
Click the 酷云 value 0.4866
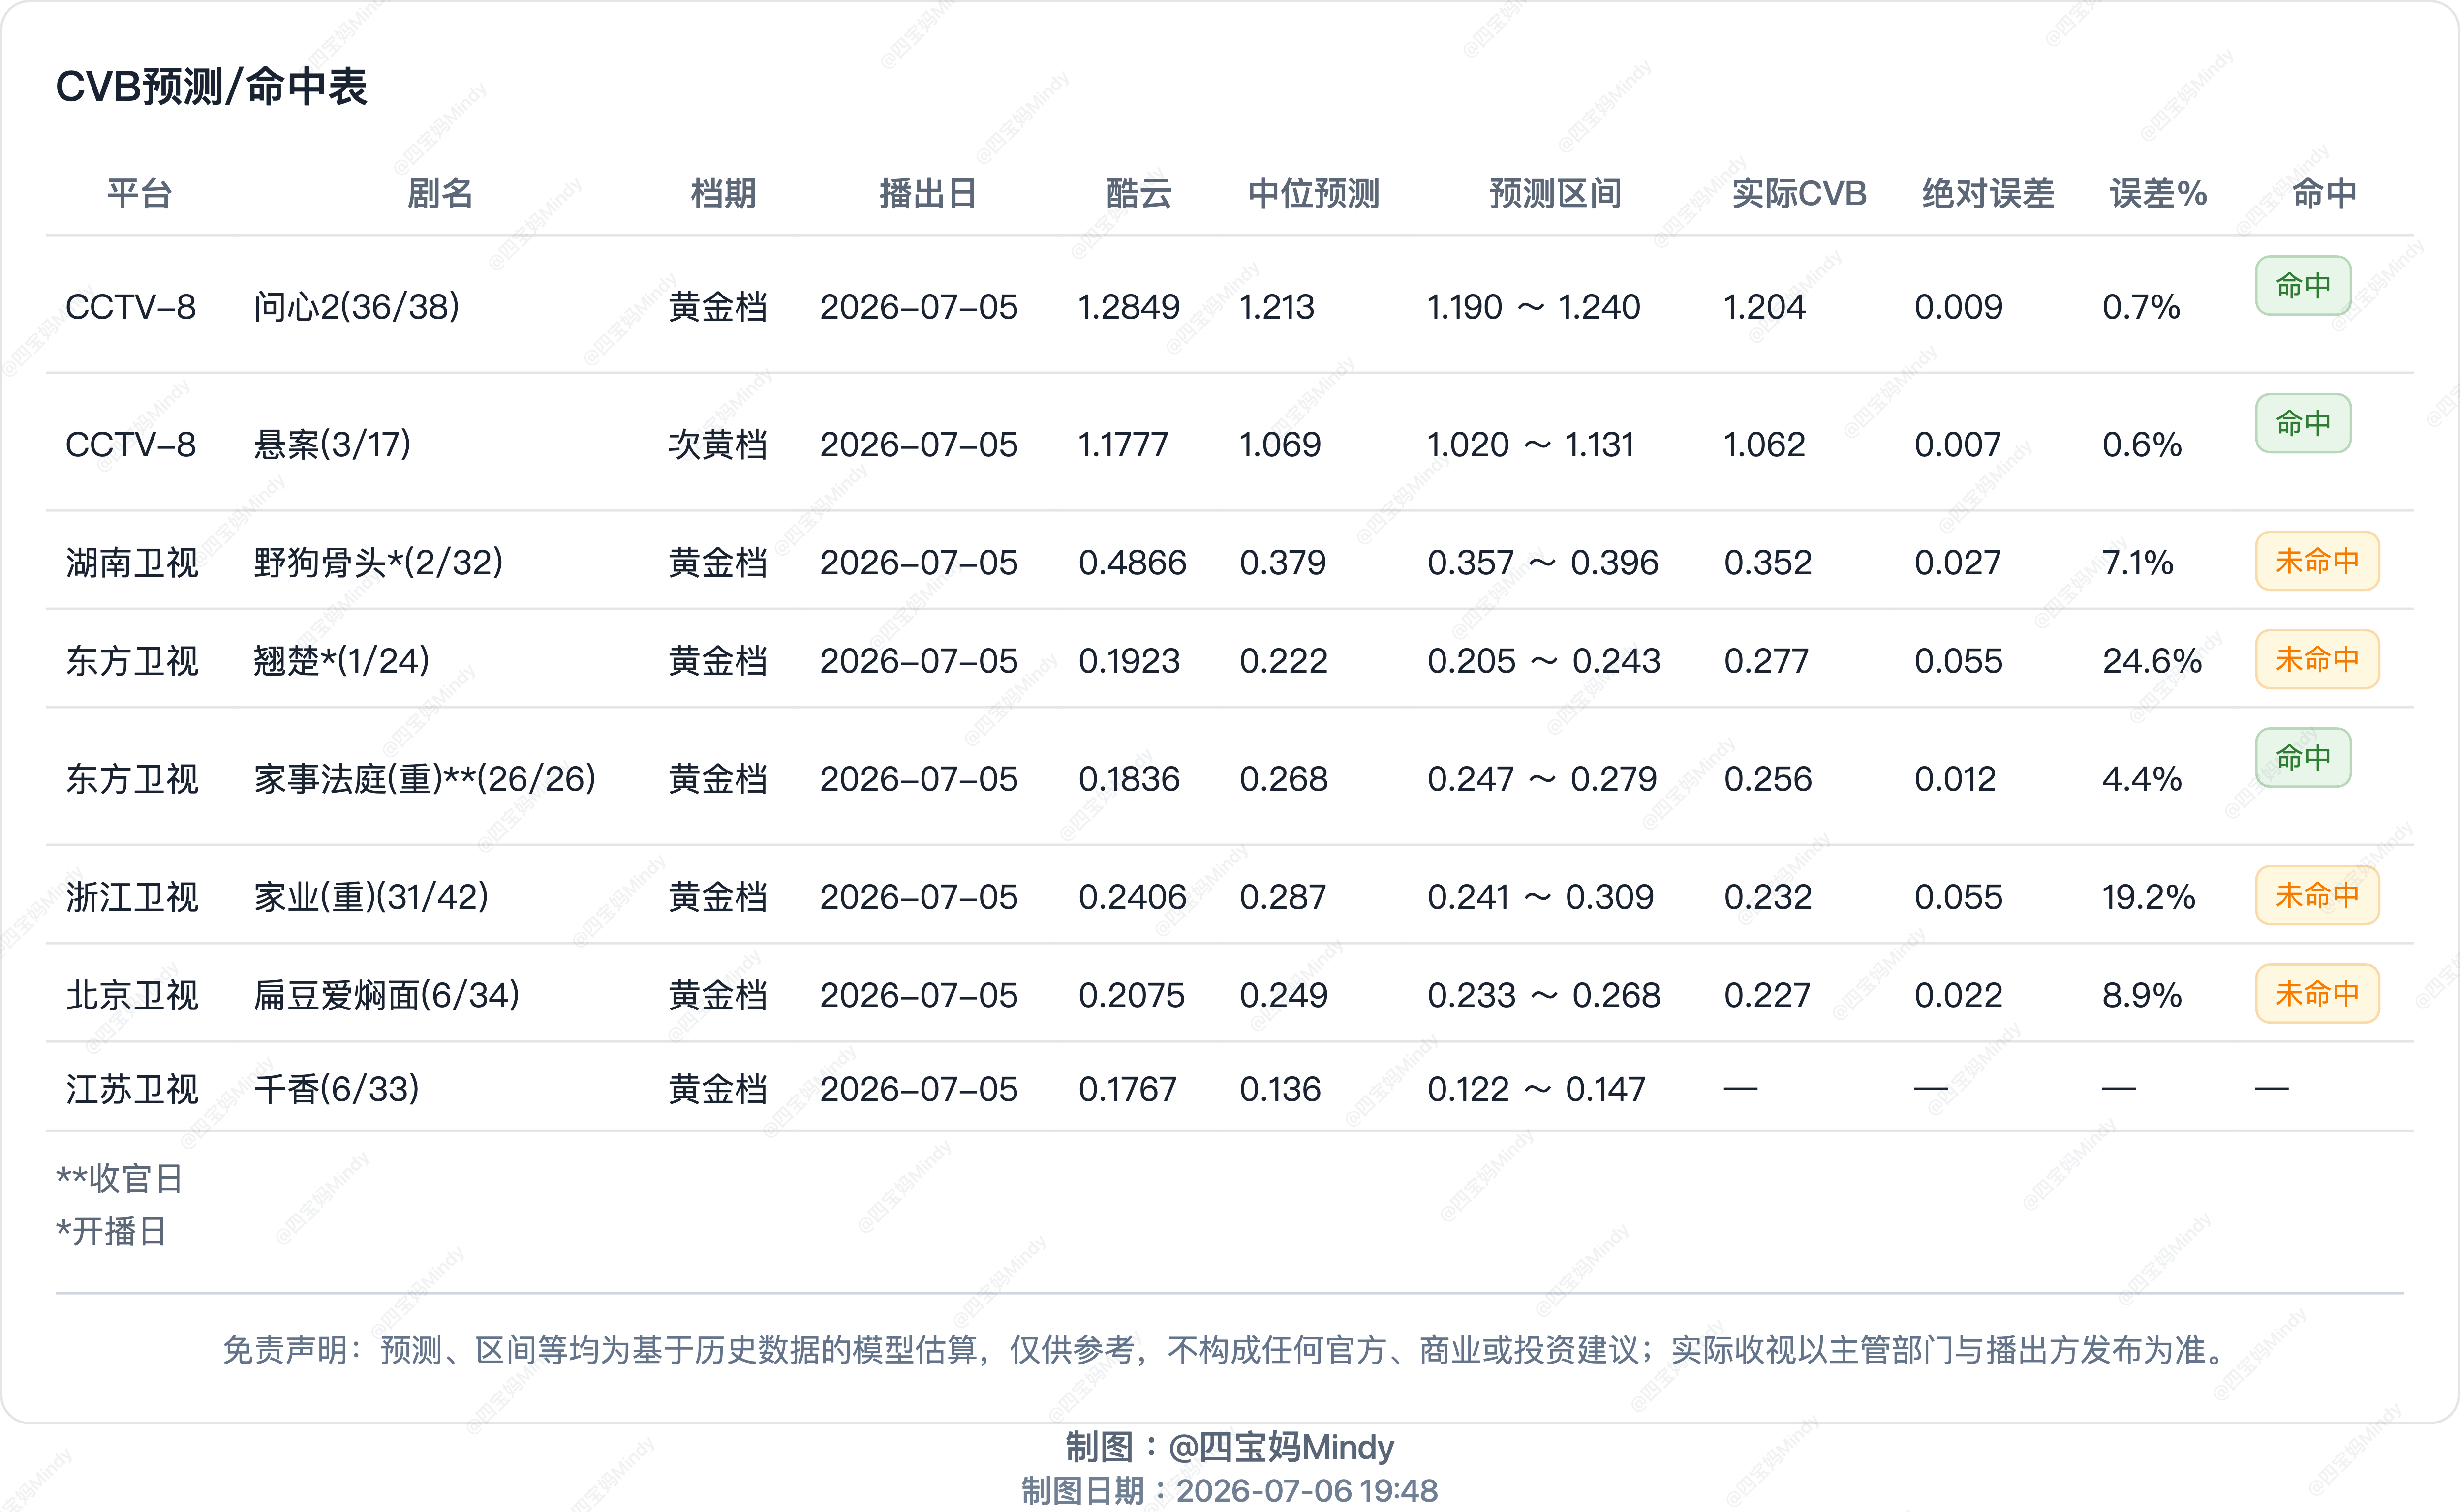coord(1133,562)
